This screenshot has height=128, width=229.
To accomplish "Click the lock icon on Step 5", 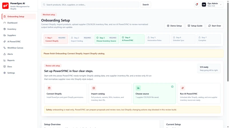I will 149,38.
